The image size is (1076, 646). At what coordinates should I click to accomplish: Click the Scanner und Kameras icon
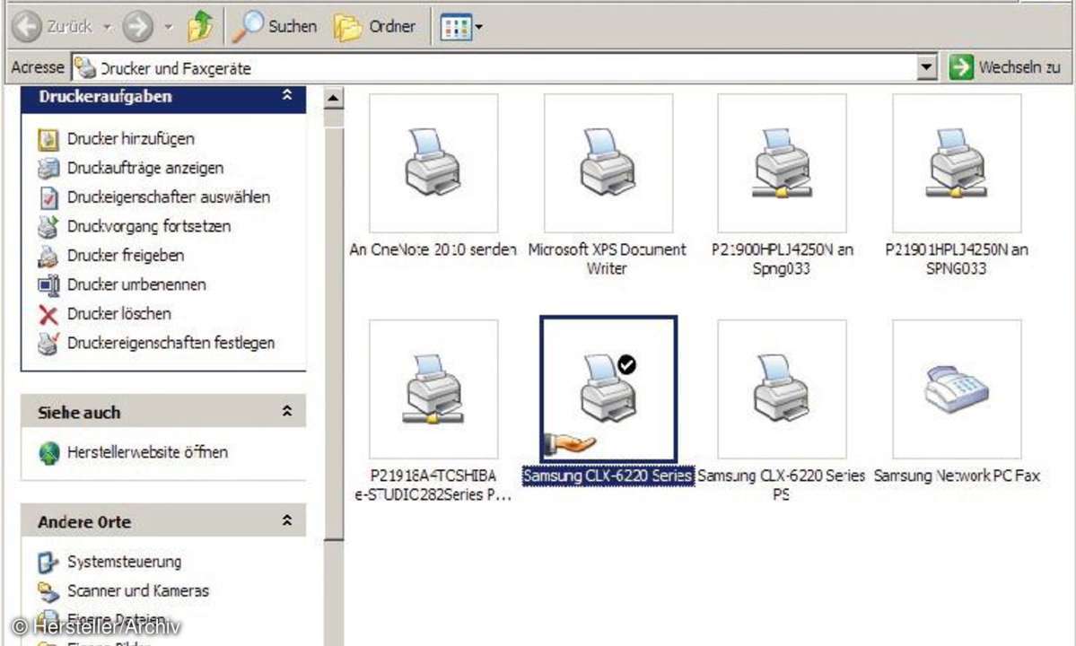click(48, 591)
